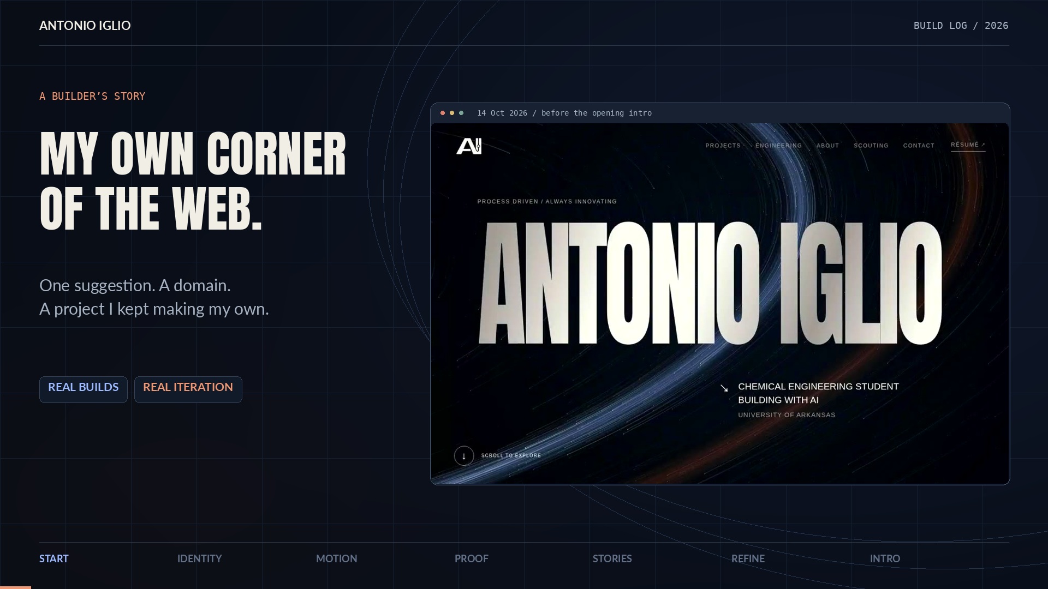Open the ABOUT nav link
The image size is (1048, 589).
click(x=827, y=146)
